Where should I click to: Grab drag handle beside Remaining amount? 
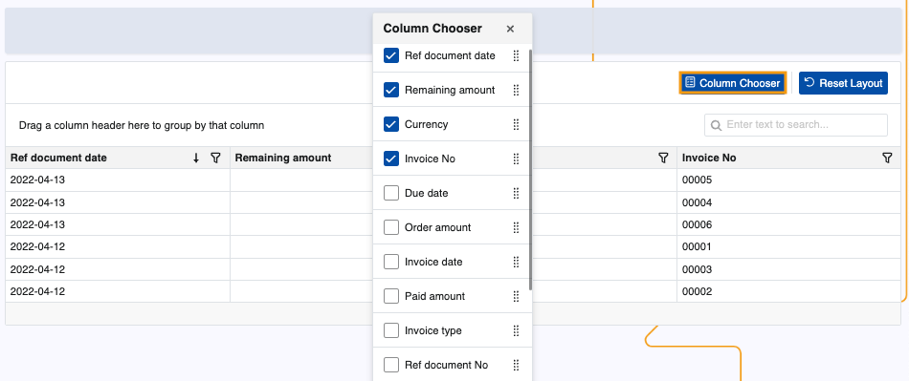pos(516,90)
